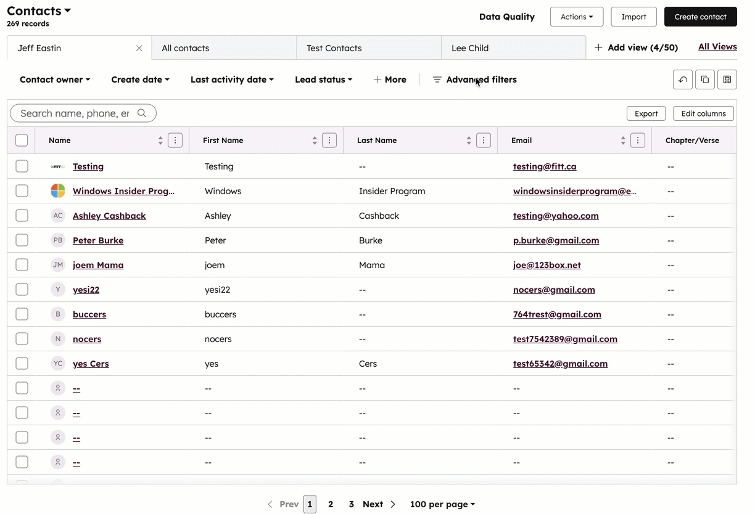This screenshot has width=755, height=514.
Task: Sort by the Name column arrows
Action: point(160,141)
